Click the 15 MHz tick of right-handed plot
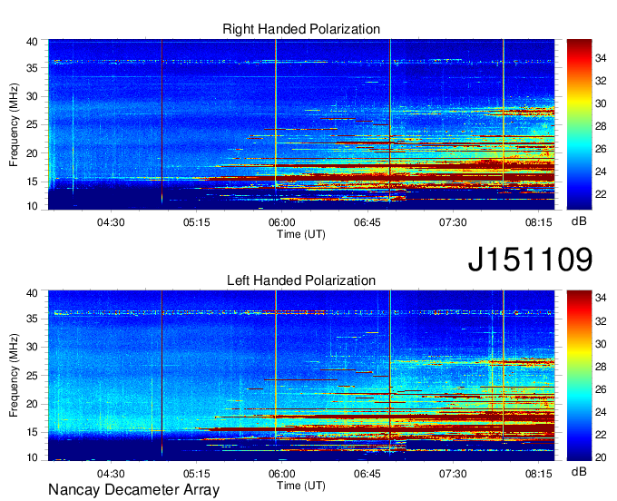Viewport: 617px width, 501px height. 32,182
